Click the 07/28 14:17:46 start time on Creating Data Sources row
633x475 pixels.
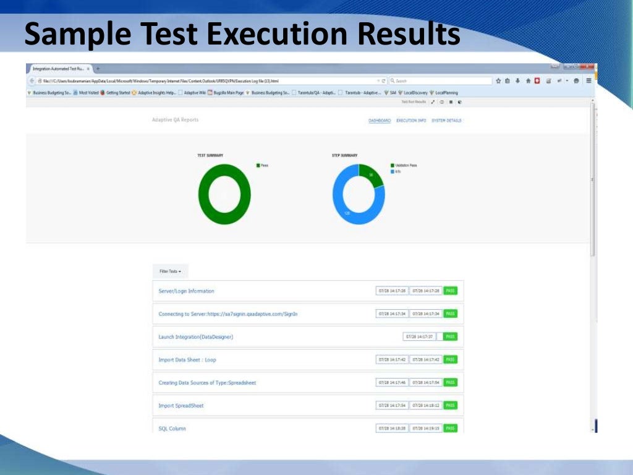pyautogui.click(x=391, y=382)
